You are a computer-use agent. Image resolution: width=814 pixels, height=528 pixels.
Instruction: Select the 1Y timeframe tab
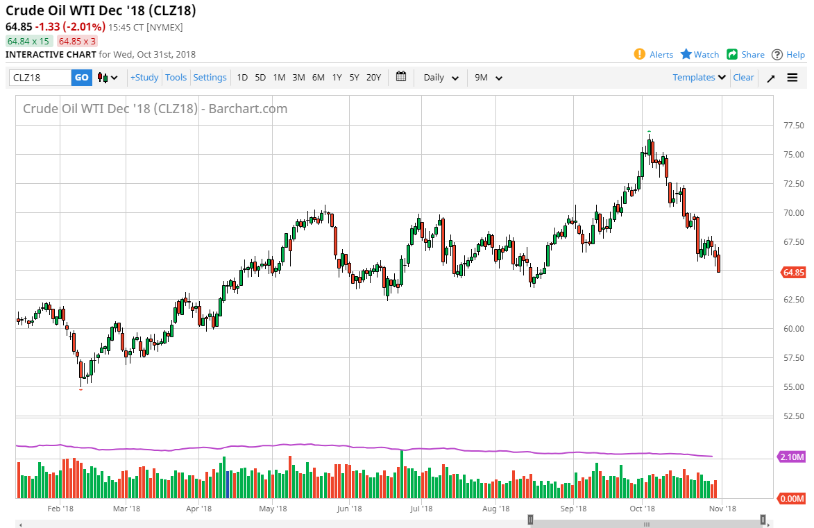pyautogui.click(x=337, y=78)
